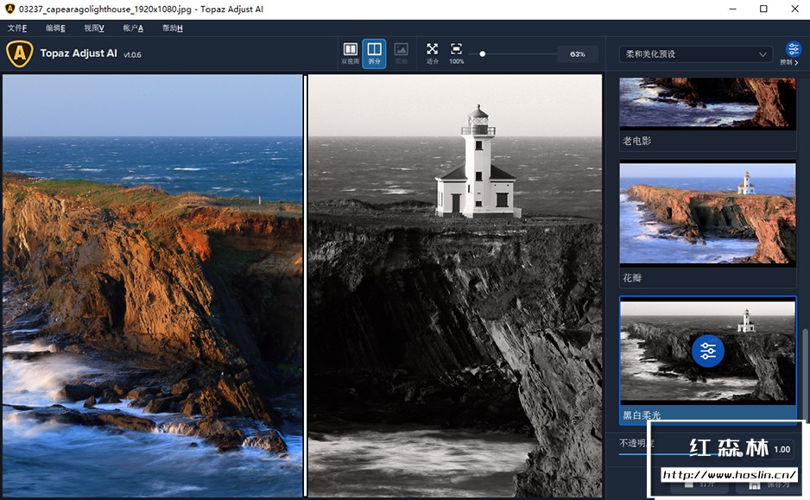
Task: Open the 视图 (View) menu
Action: pyautogui.click(x=94, y=28)
